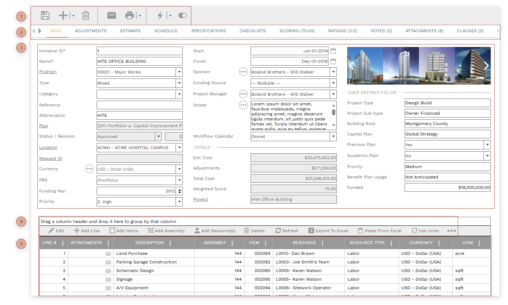Expand the Program dropdown

(179, 72)
